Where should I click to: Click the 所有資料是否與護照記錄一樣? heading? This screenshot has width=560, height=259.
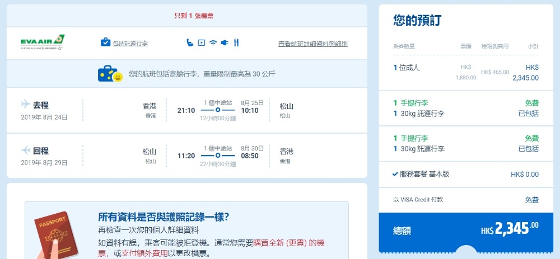tap(163, 217)
